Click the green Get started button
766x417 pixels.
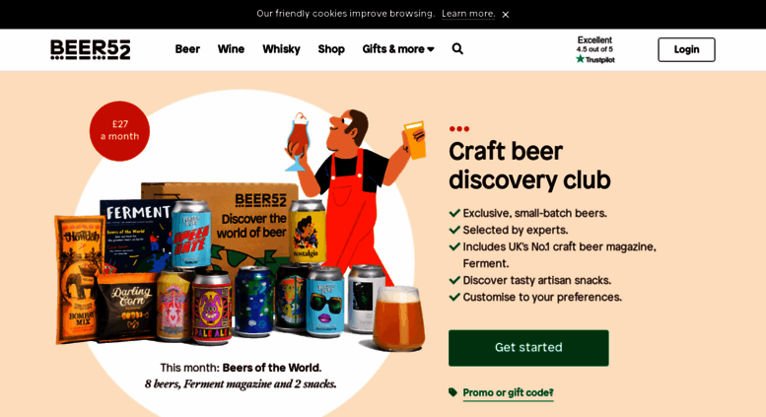coord(528,348)
